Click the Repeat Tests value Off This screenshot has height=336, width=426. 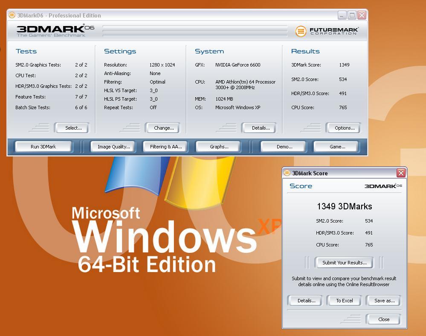click(x=153, y=107)
